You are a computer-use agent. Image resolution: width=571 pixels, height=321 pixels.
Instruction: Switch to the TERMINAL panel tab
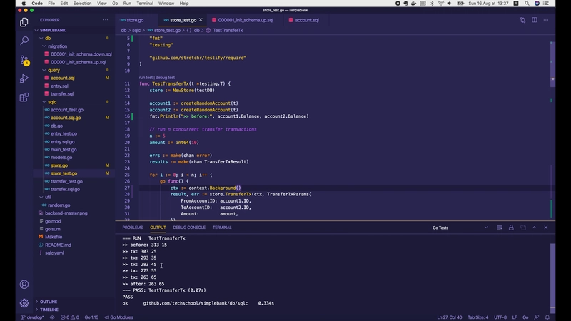pyautogui.click(x=222, y=228)
